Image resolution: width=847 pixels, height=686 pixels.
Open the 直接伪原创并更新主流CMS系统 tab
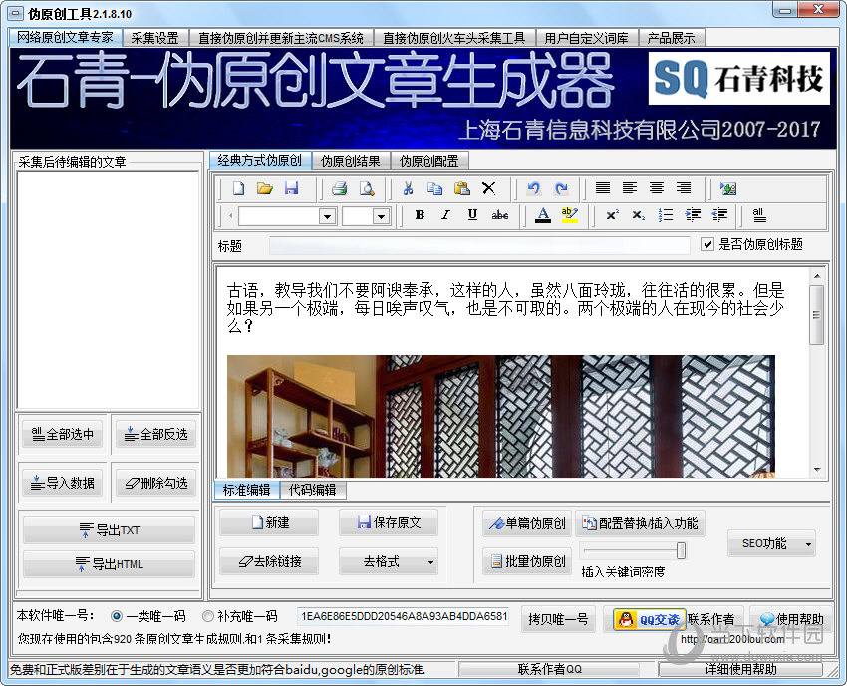281,38
